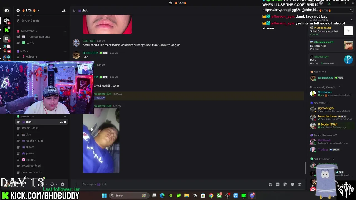Select the S.Y.N server icon
356x200 pixels.
coord(7,21)
